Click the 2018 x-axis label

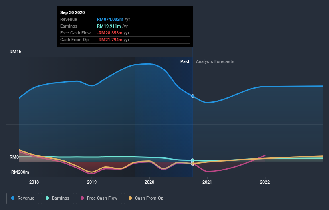(x=34, y=182)
